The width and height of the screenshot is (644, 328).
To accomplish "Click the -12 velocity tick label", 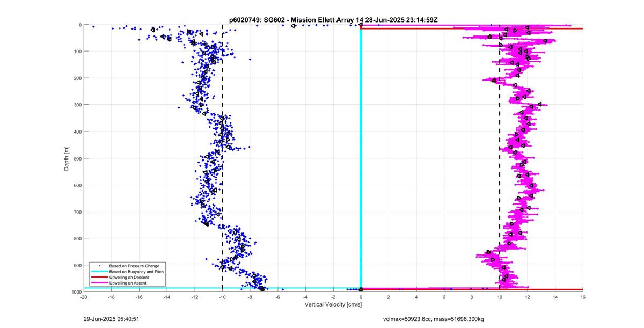I will coord(195,297).
